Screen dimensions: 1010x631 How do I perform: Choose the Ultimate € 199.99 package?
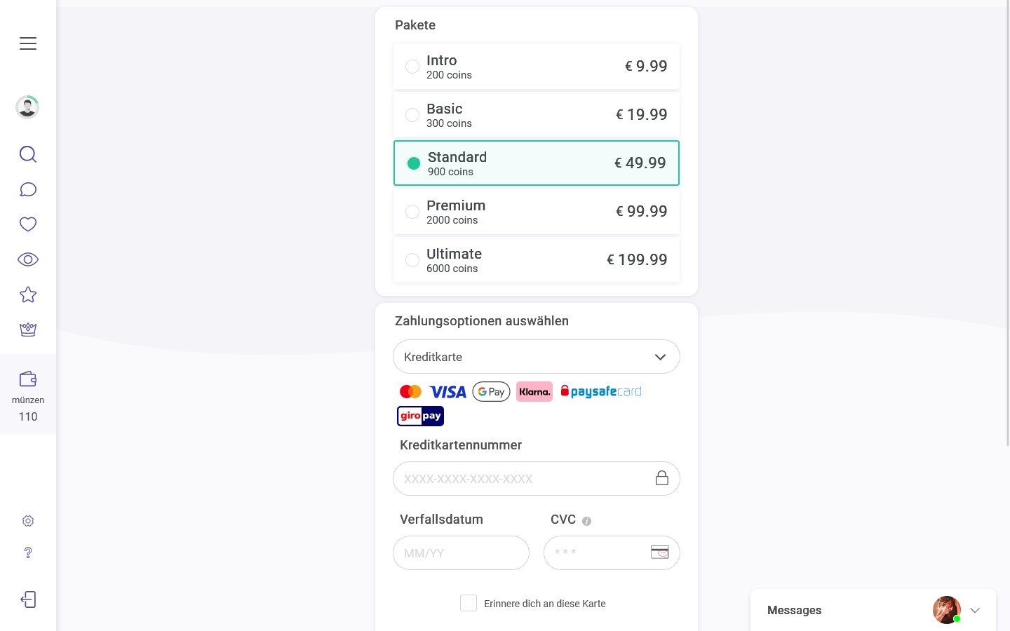[537, 260]
